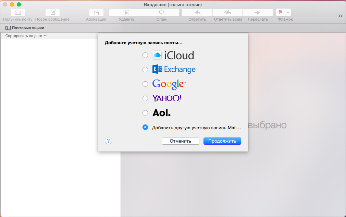346x217 pixels.
Task: Select the Aol radio button
Action: pos(145,113)
